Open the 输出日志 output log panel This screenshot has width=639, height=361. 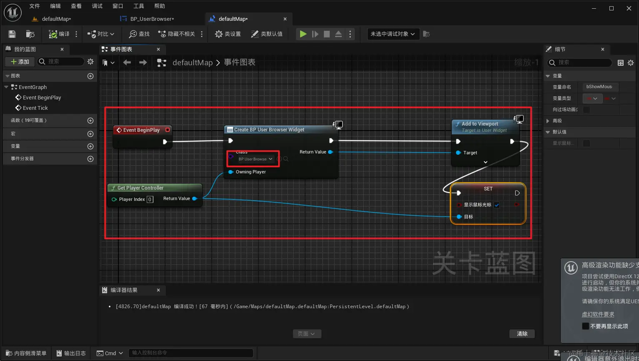[x=71, y=353]
